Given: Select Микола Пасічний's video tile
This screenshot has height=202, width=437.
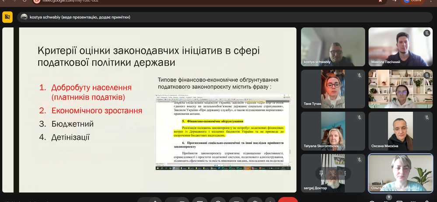Looking at the screenshot, I should (x=400, y=47).
